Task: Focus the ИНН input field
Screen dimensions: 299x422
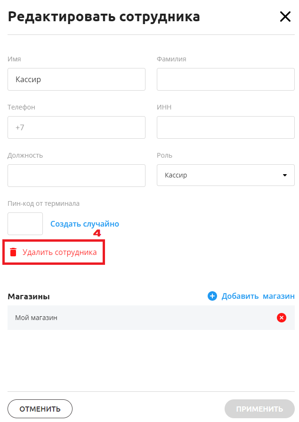Action: tap(226, 127)
